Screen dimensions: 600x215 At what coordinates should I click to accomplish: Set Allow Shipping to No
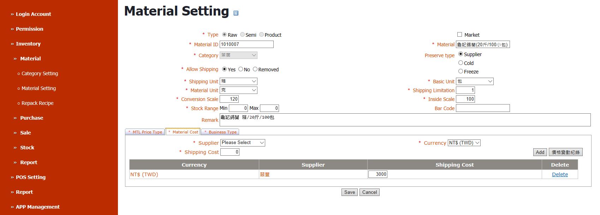(x=240, y=69)
